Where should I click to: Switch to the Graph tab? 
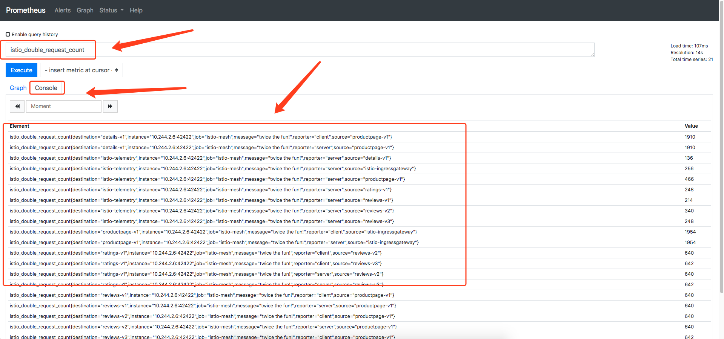click(18, 88)
